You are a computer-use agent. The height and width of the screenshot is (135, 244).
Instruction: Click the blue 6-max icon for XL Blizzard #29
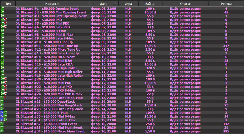click(1, 113)
